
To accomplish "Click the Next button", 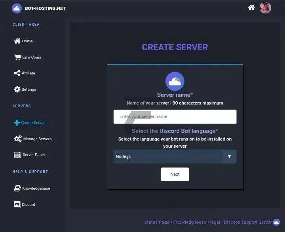I will click(x=175, y=174).
